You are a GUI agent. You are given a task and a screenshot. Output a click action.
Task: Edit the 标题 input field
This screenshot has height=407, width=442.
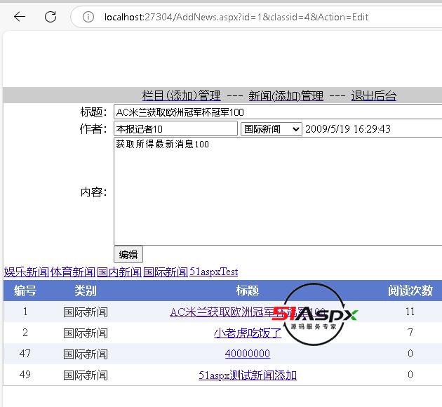[x=278, y=112]
